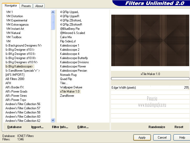Open the Help button
The image size is (190, 143).
[x=182, y=138]
